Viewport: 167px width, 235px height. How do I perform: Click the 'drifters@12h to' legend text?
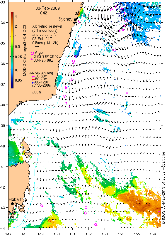pyautogui.click(x=46, y=56)
